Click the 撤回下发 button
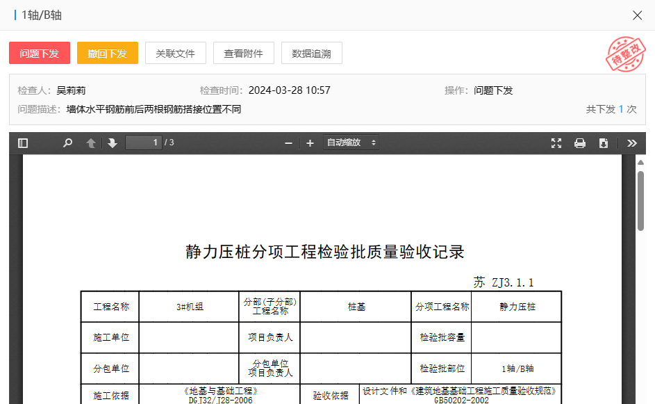Image resolution: width=655 pixels, height=404 pixels. 108,53
